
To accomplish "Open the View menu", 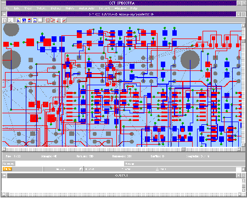I will point(28,8).
